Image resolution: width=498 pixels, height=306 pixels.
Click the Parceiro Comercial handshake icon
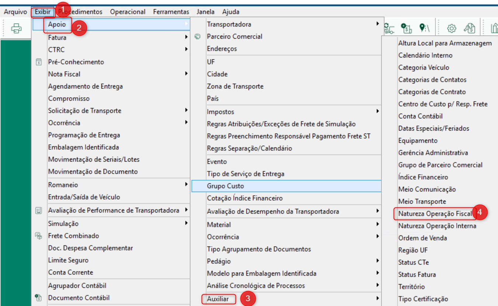point(198,37)
